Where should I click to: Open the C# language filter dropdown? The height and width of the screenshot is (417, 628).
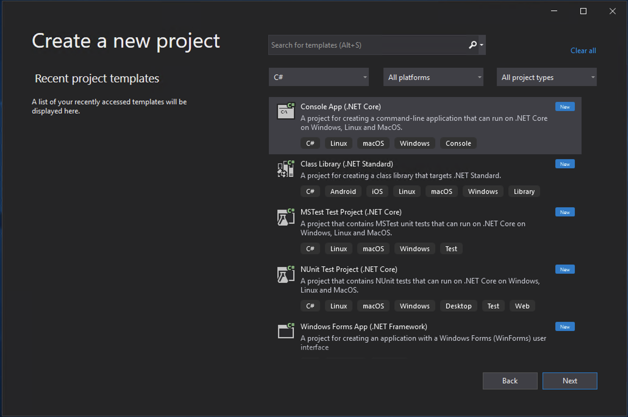click(319, 77)
